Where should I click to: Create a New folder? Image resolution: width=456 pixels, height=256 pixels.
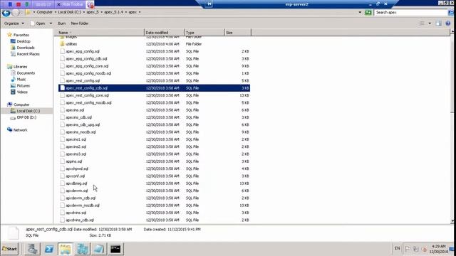(80, 23)
